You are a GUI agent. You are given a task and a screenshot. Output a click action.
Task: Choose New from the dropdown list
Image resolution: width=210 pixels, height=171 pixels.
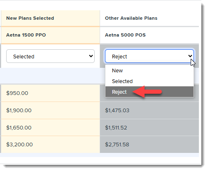coord(149,71)
